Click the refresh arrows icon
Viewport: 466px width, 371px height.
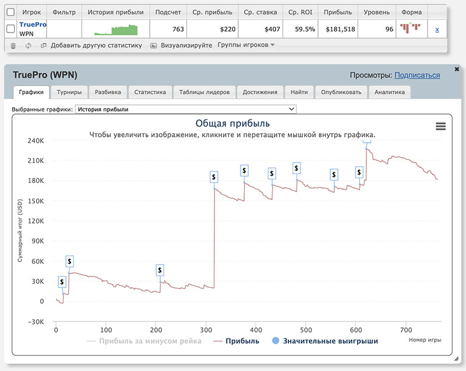pos(28,45)
